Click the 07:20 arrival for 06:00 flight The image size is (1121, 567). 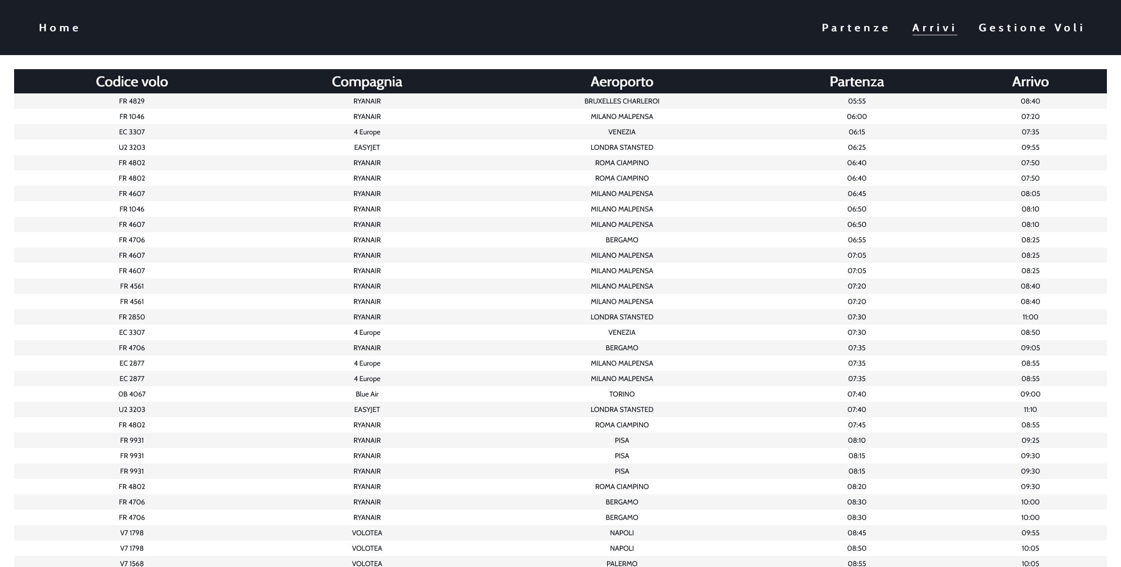point(1030,116)
